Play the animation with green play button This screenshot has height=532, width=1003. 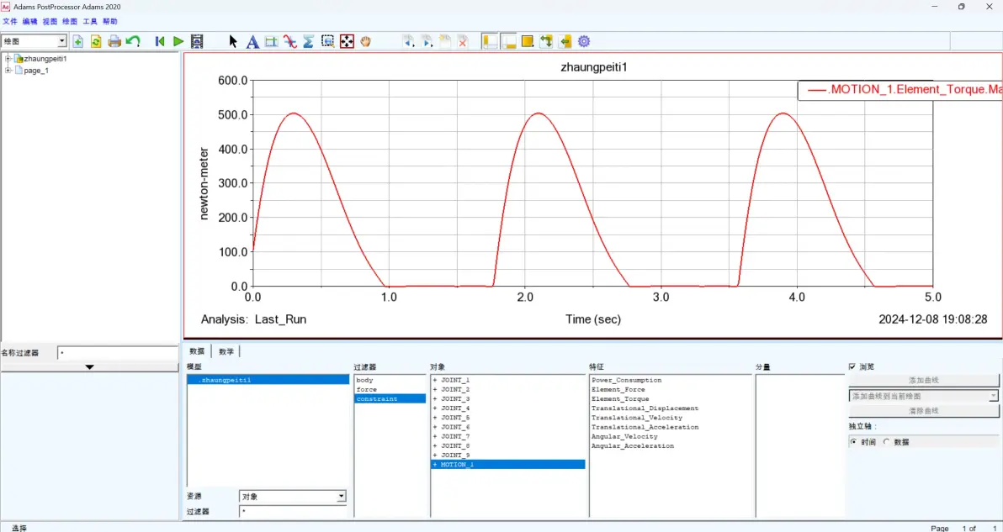(178, 41)
